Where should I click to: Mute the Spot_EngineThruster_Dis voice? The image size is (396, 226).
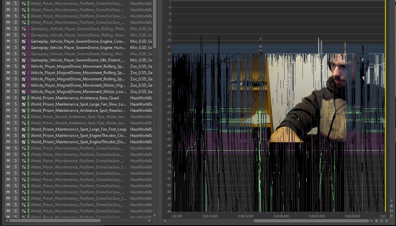[8, 142]
